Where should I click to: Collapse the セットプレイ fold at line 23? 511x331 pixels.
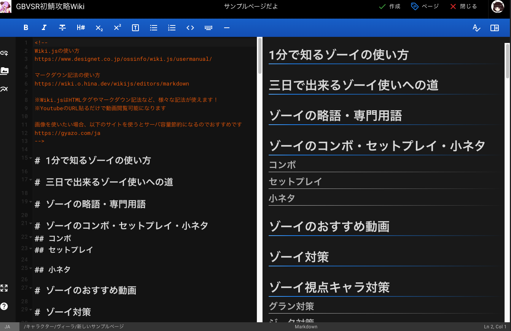30,249
